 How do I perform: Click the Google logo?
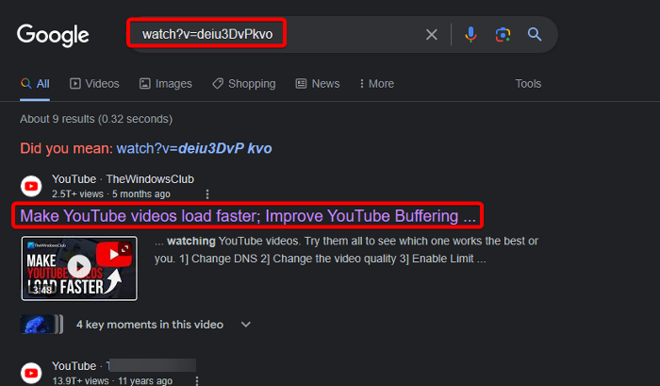pyautogui.click(x=53, y=35)
